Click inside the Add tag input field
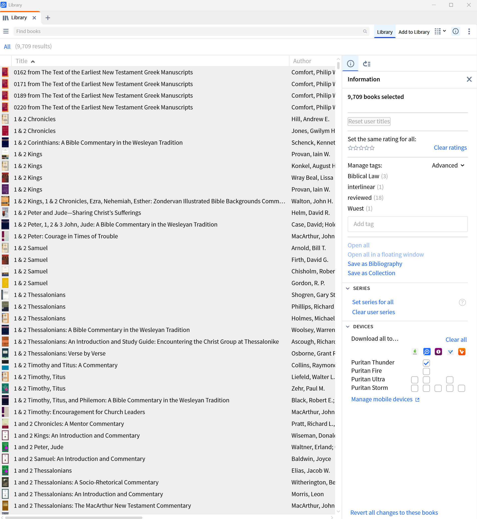 (407, 224)
